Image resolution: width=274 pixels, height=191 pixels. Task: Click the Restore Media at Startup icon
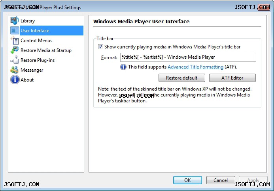tap(15, 50)
